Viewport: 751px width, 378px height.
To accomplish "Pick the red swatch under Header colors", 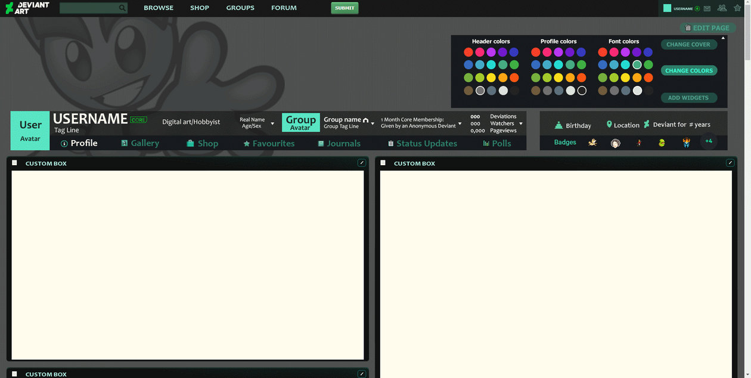I will point(468,52).
